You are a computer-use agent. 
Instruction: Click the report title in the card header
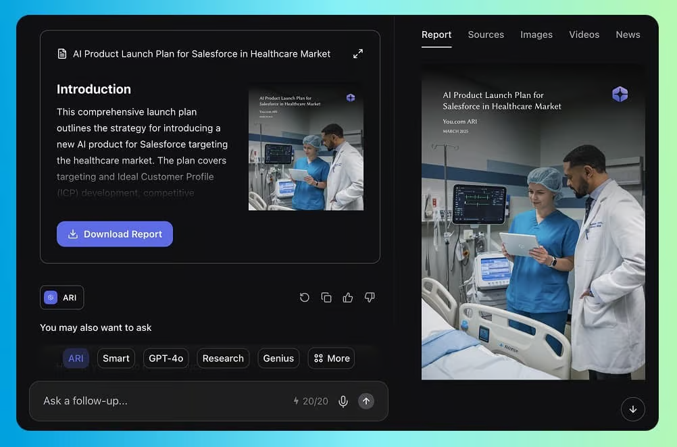201,54
